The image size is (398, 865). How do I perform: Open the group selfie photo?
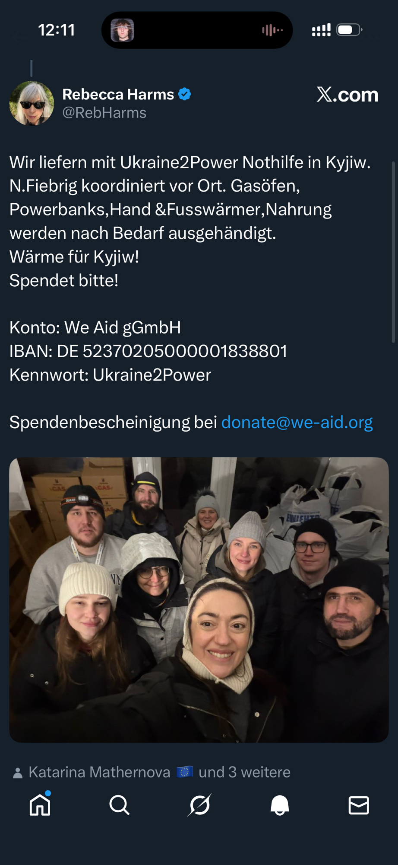coord(199,600)
